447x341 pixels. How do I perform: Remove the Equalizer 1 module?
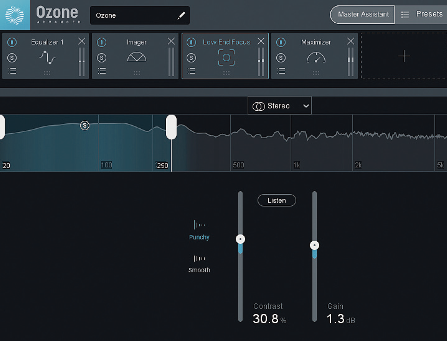[x=82, y=41]
